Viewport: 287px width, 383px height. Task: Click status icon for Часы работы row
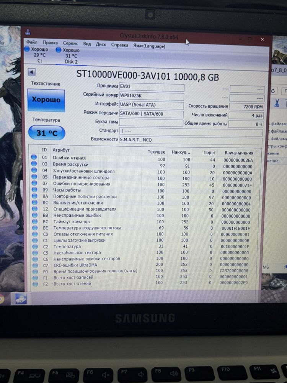pos(34,189)
